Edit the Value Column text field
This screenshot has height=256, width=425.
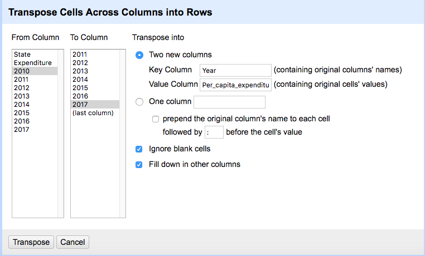235,85
